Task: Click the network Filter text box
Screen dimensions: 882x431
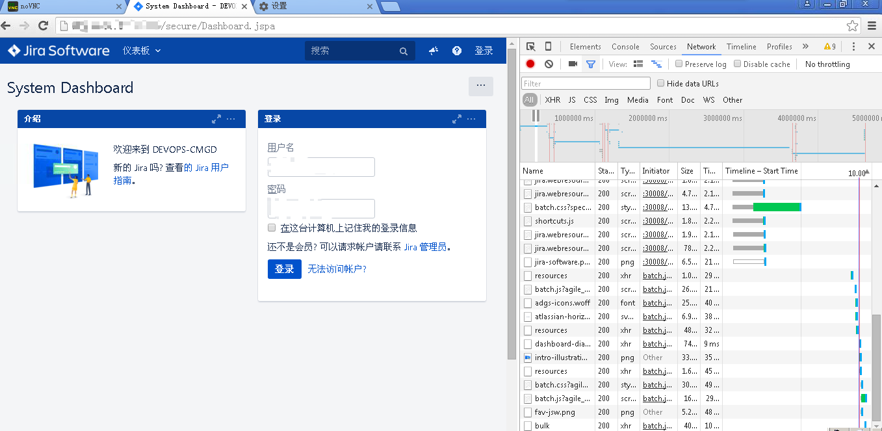Action: coord(586,83)
